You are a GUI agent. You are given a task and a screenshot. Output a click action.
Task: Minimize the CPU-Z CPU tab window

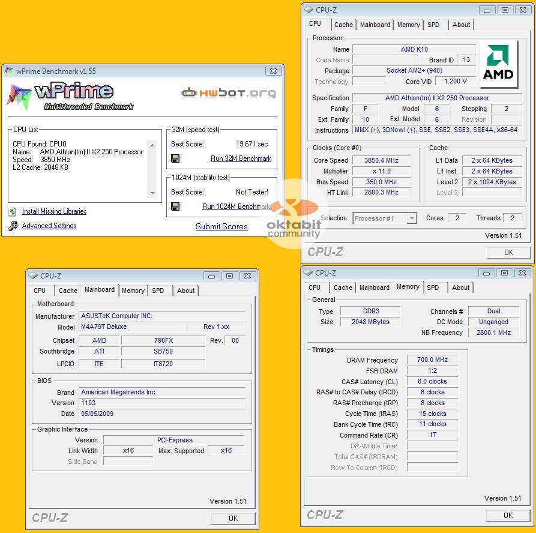[x=487, y=10]
